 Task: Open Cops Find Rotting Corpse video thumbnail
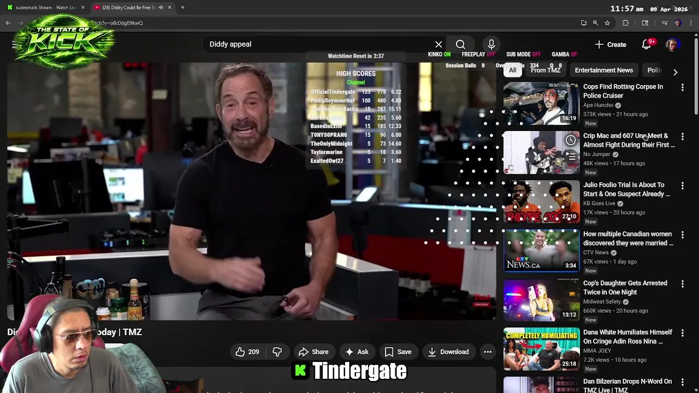point(541,103)
